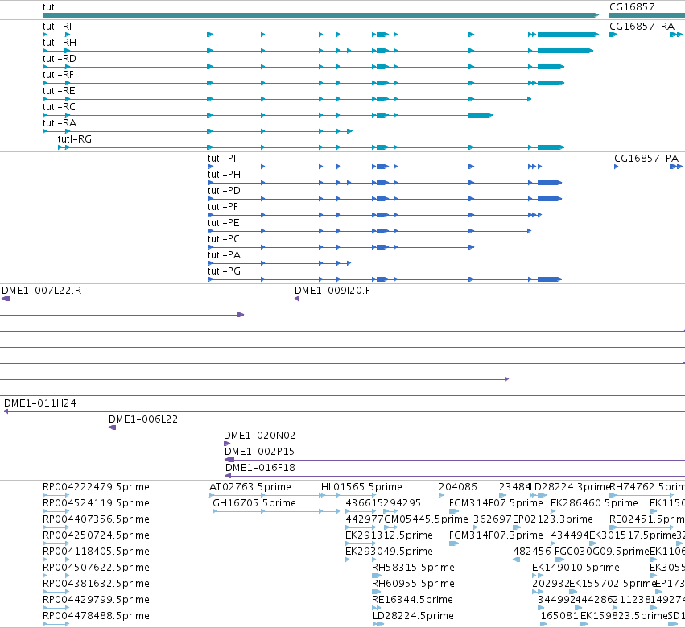Click EST EK293049.5prime

point(389,552)
